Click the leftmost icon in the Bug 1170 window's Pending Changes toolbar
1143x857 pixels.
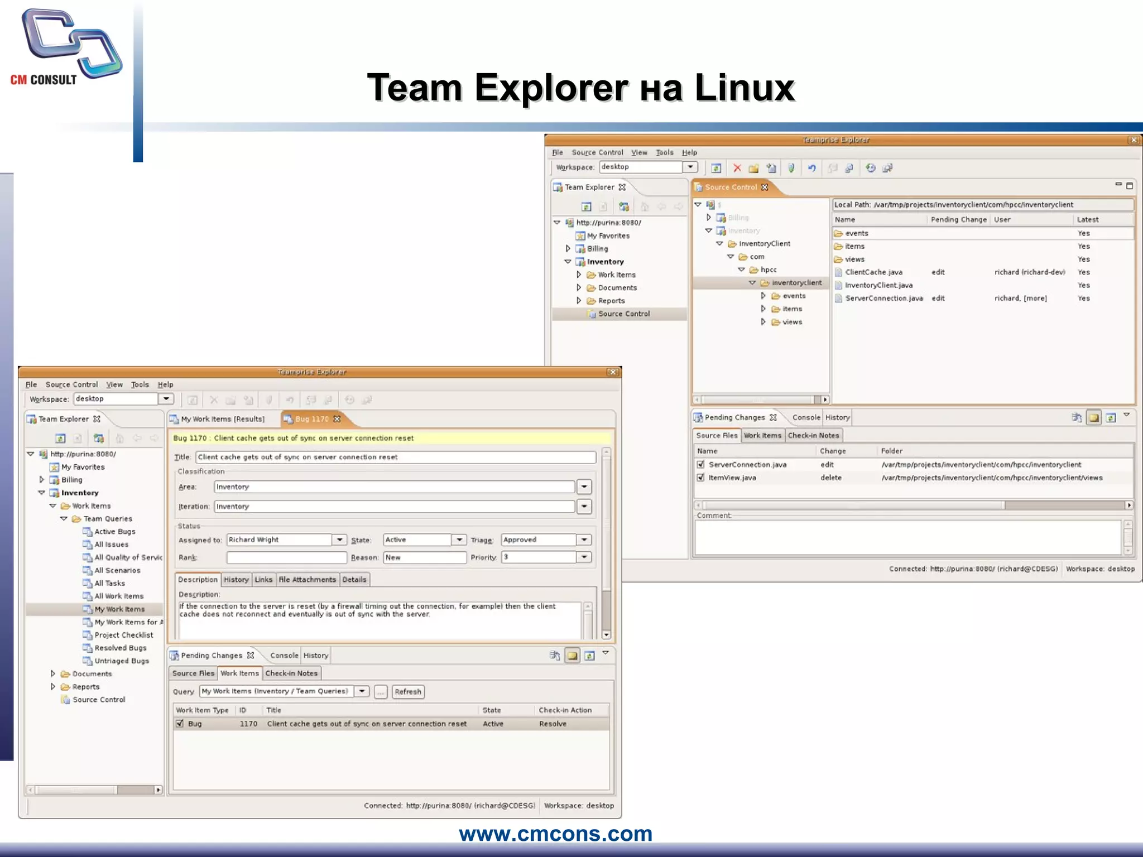555,656
